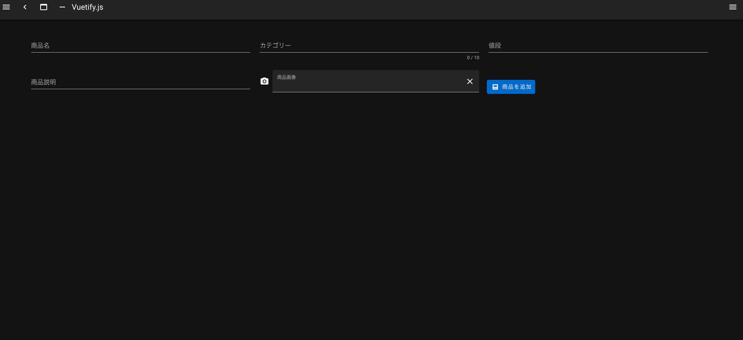Click the camera icon for image upload
Image resolution: width=743 pixels, height=340 pixels.
point(264,81)
